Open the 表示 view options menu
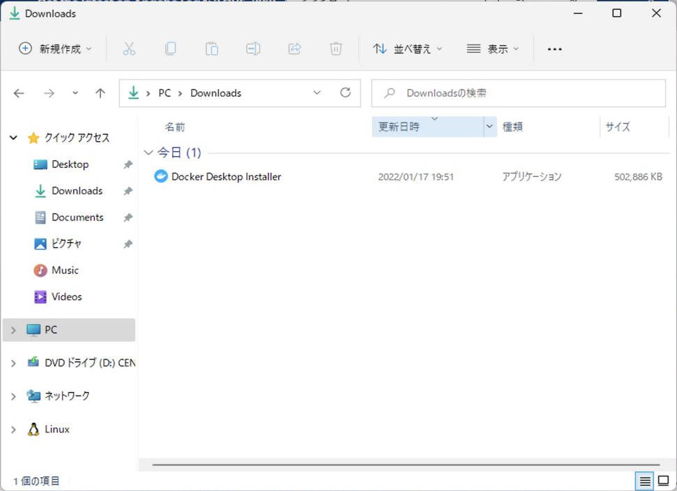 [493, 49]
